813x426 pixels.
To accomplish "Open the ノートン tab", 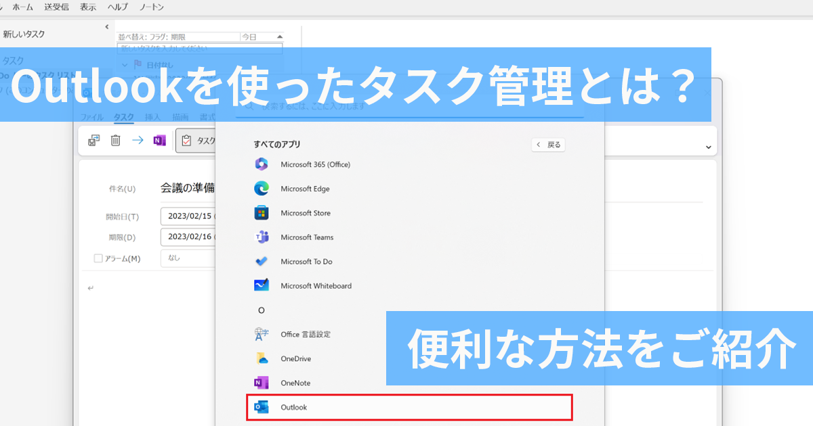I will 151,7.
